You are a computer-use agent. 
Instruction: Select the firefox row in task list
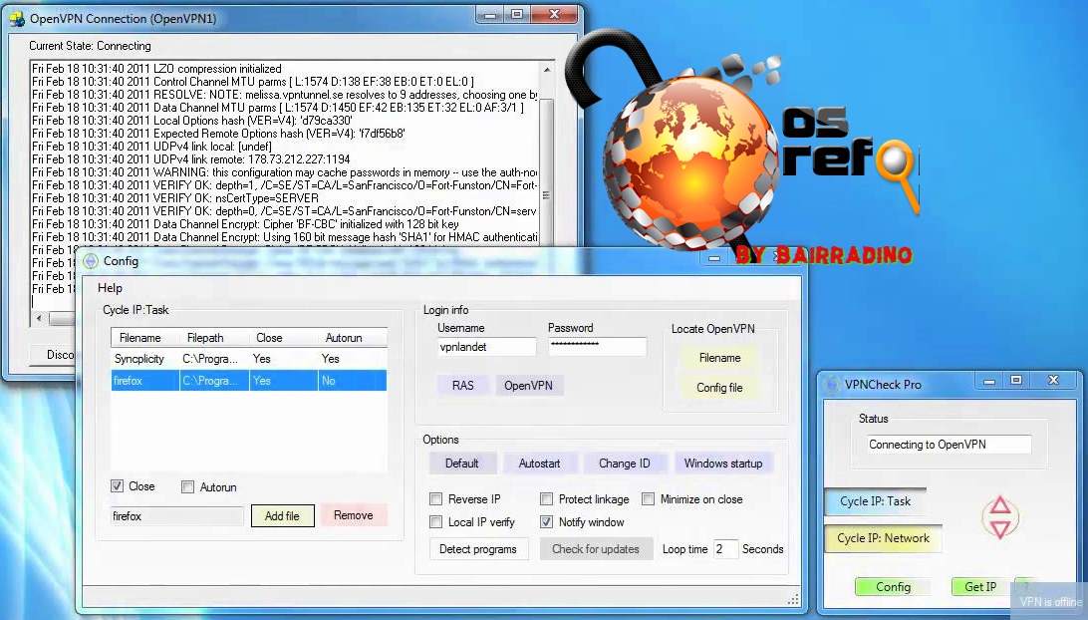pyautogui.click(x=248, y=381)
